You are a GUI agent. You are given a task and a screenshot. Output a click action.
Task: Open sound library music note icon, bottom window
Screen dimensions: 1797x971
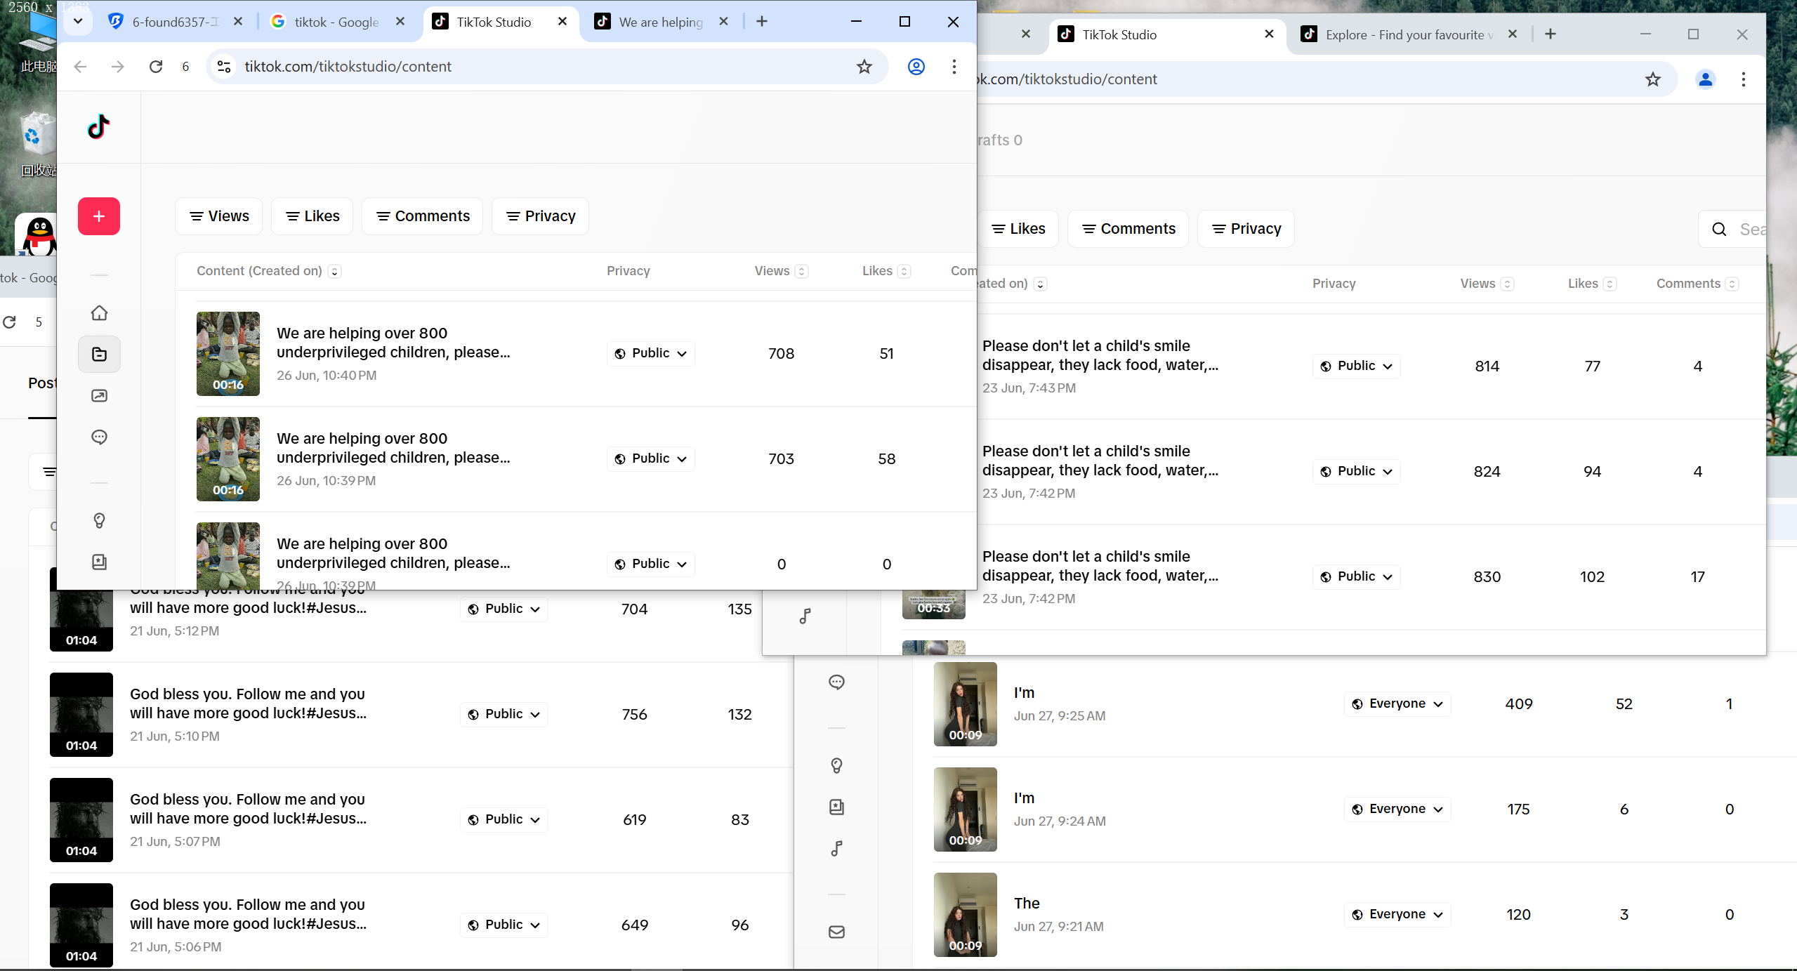pos(836,849)
